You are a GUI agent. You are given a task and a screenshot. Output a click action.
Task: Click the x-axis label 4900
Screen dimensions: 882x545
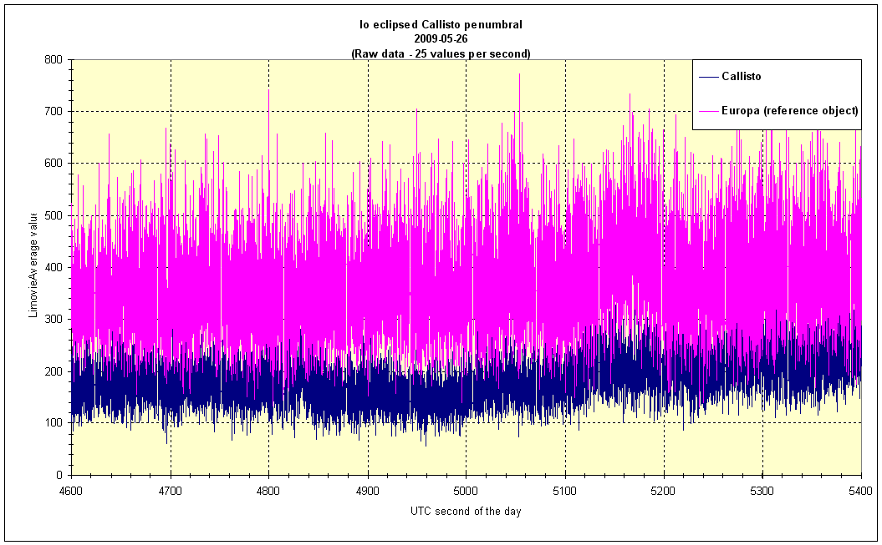click(x=368, y=491)
